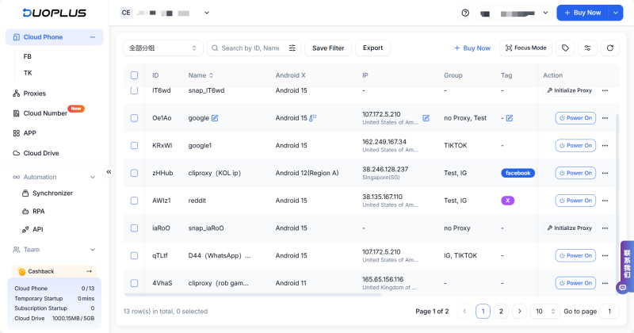Screen dimensions: 634x333
Task: Open advanced filter icon in search box
Action: pos(292,48)
